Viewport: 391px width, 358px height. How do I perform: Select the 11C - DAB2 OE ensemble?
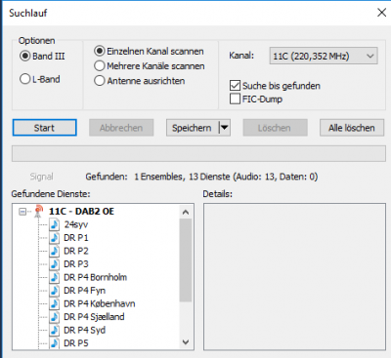click(x=81, y=212)
